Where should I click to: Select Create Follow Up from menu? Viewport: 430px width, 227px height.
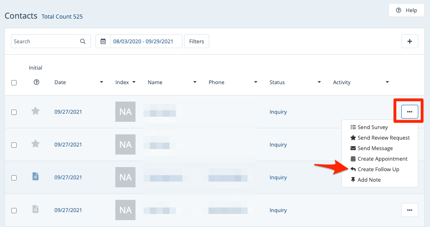point(378,169)
